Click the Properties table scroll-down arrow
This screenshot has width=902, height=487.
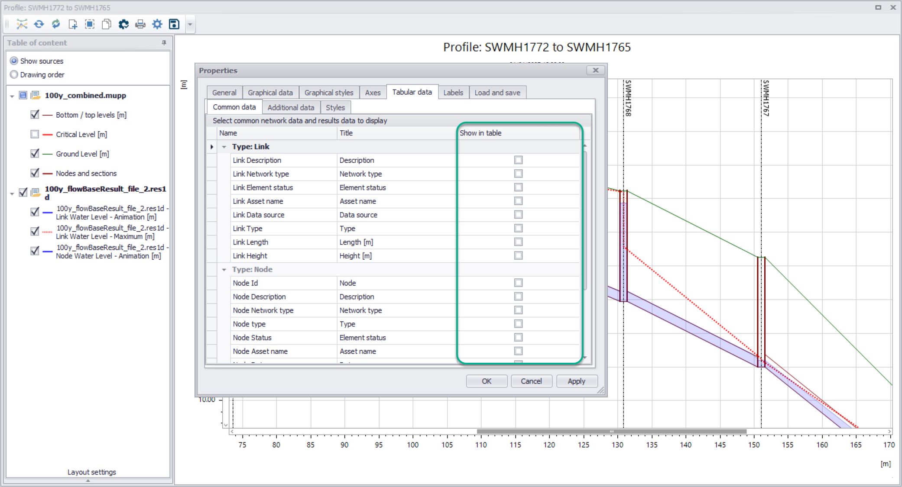[585, 358]
